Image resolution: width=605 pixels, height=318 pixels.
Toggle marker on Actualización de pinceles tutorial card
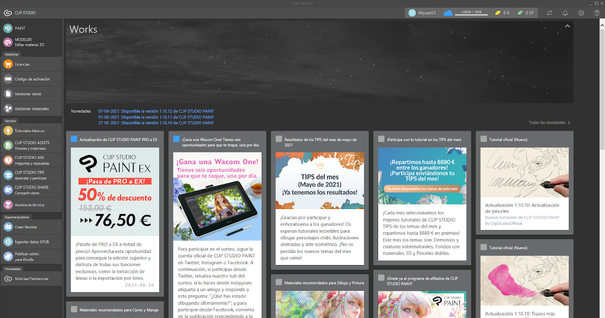[x=483, y=139]
